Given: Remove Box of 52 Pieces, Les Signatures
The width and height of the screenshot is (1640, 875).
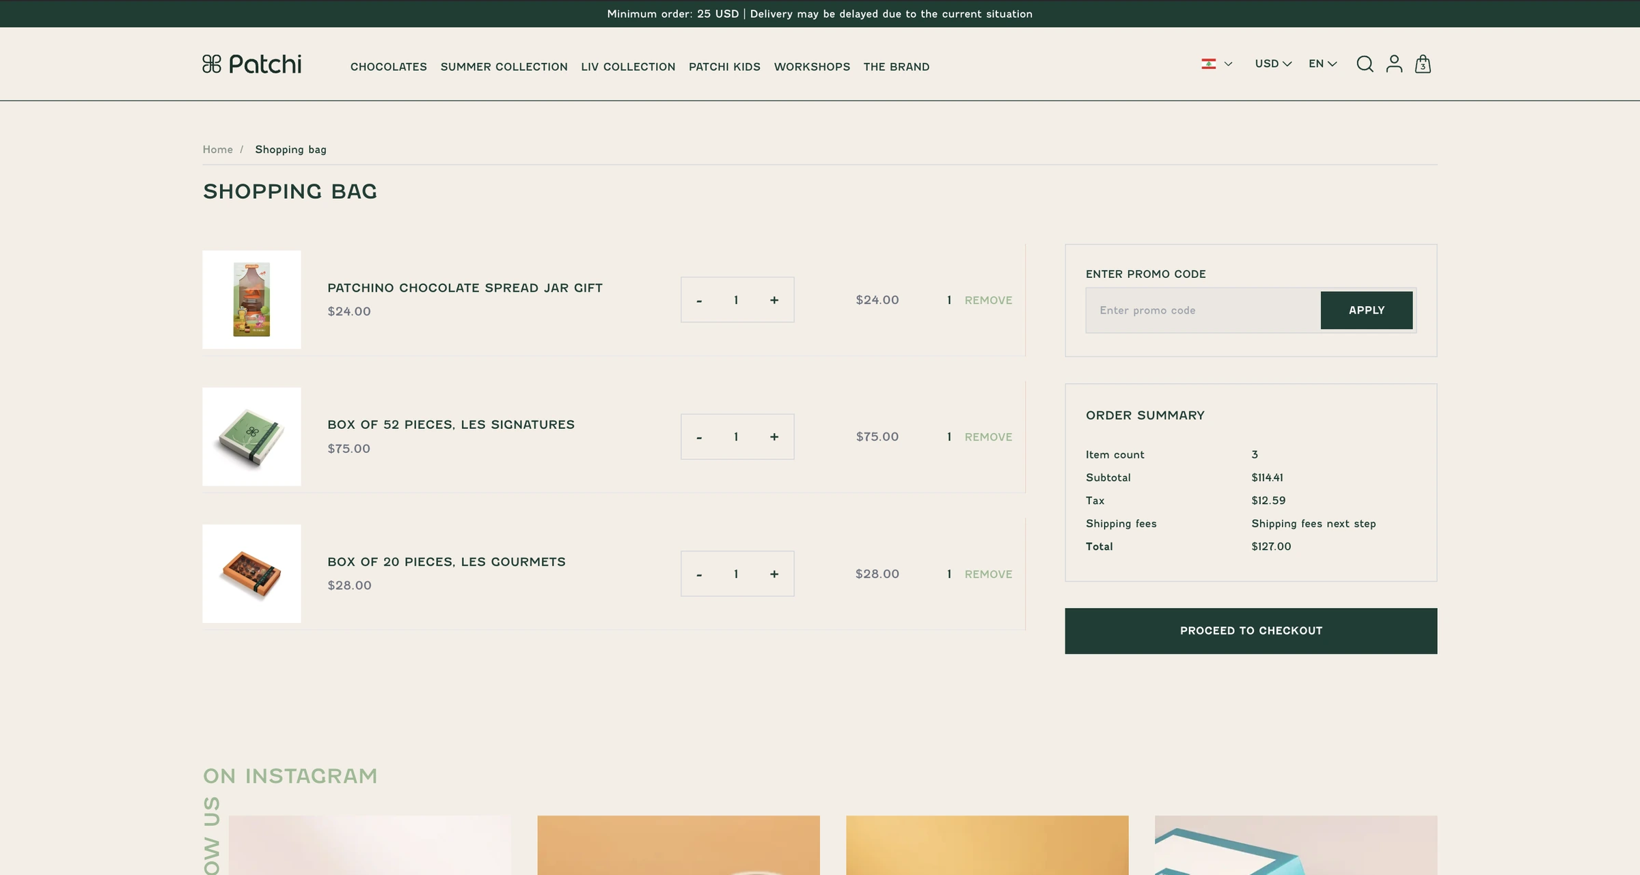Looking at the screenshot, I should point(988,437).
